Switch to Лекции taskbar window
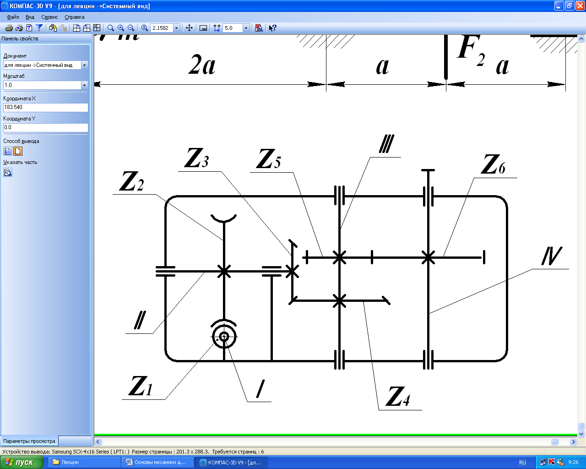This screenshot has width=586, height=469. pos(85,463)
